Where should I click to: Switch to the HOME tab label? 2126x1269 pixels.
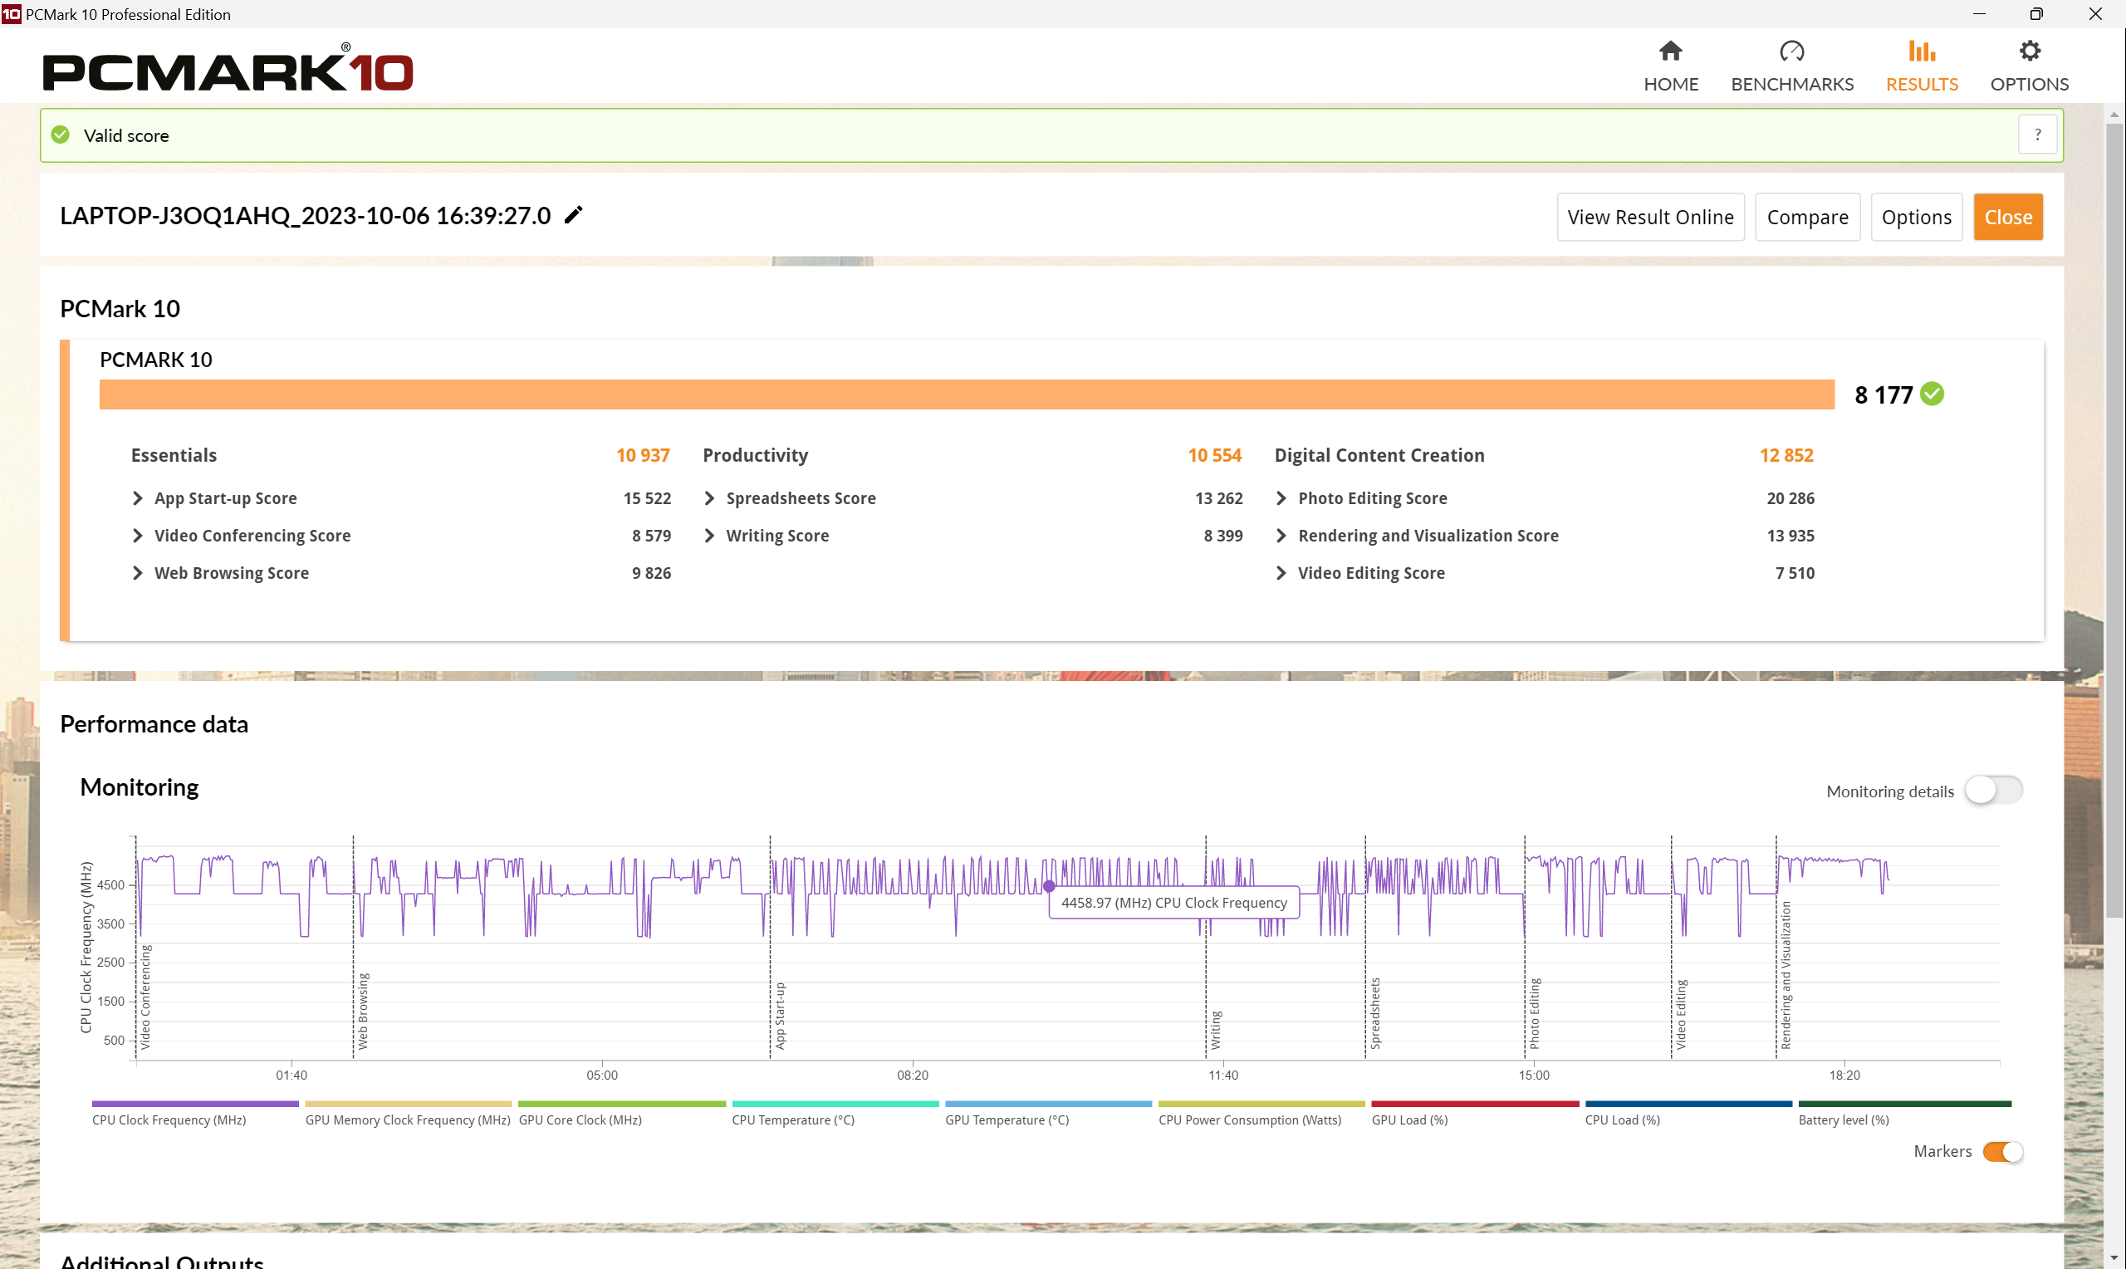[x=1670, y=84]
